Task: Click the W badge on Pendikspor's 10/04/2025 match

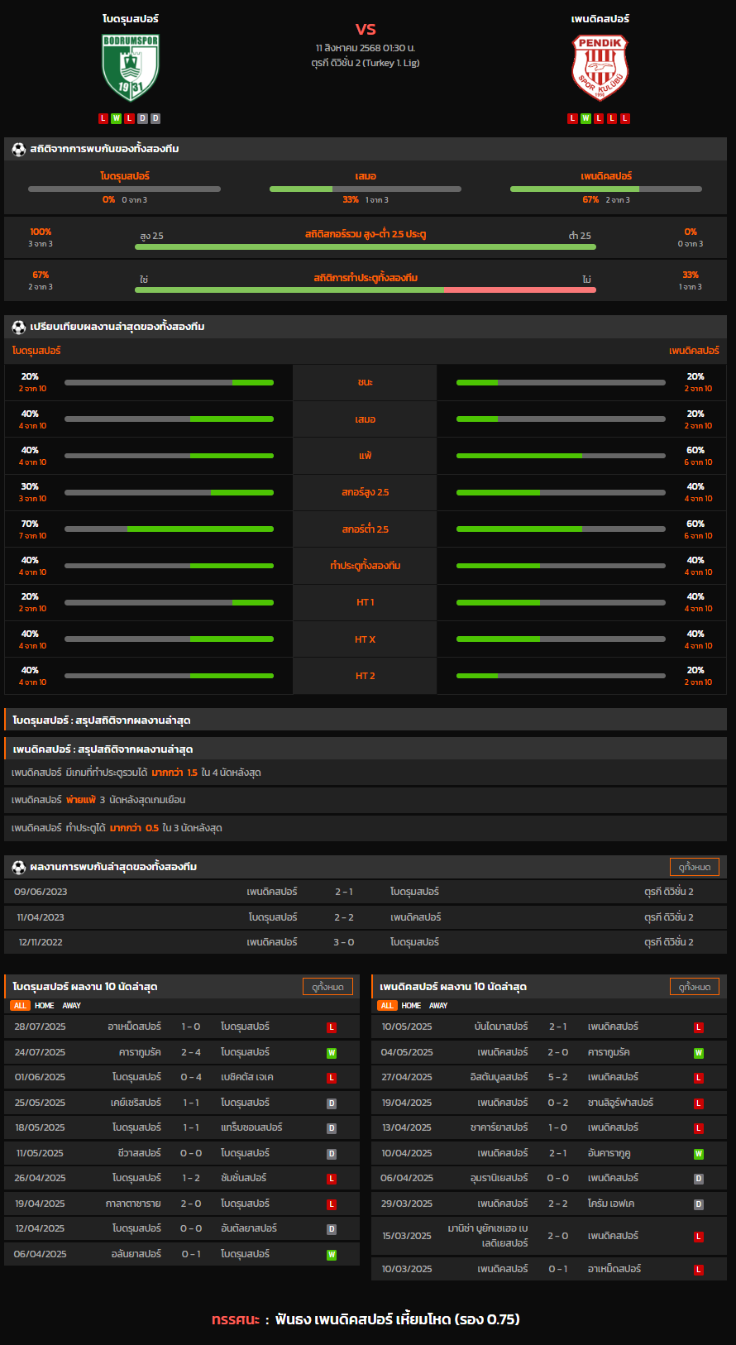Action: pos(699,1154)
